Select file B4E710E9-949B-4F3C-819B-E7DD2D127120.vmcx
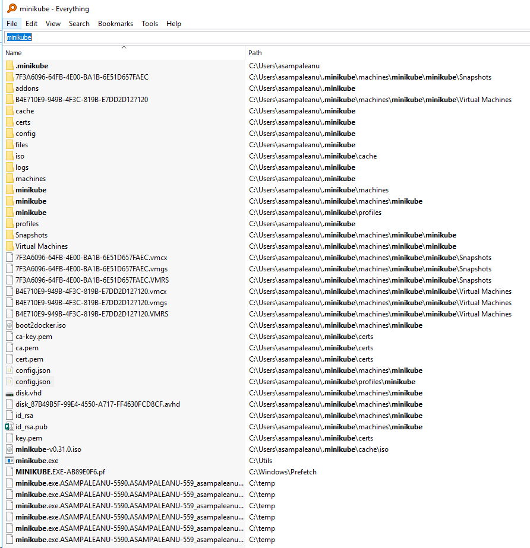This screenshot has height=548, width=530. pyautogui.click(x=91, y=292)
